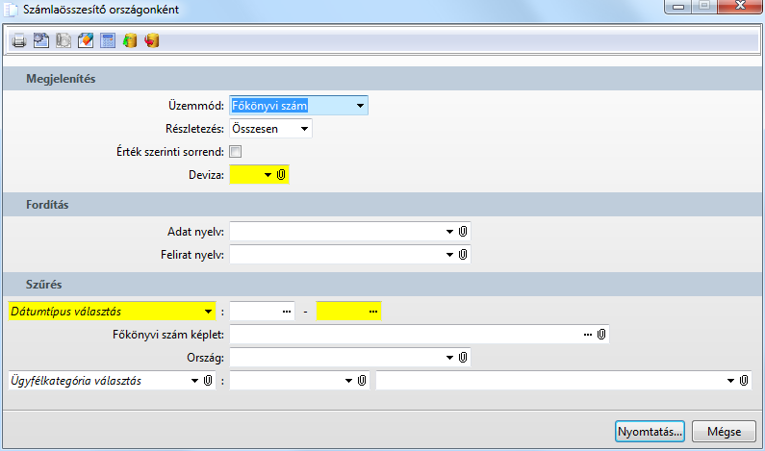Expand the Felirat nyelv dropdown arrow
This screenshot has width=765, height=451.
[x=449, y=255]
